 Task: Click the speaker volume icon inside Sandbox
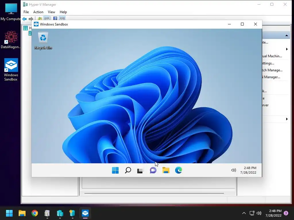(x=233, y=170)
